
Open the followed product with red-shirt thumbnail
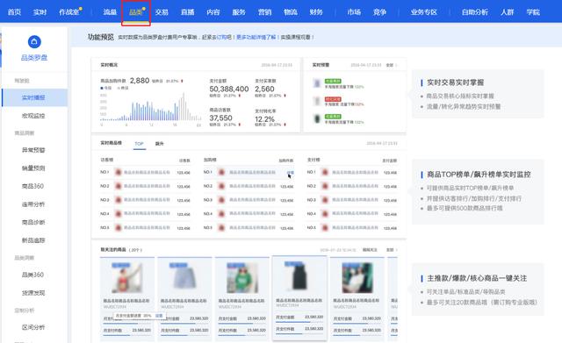click(x=126, y=278)
